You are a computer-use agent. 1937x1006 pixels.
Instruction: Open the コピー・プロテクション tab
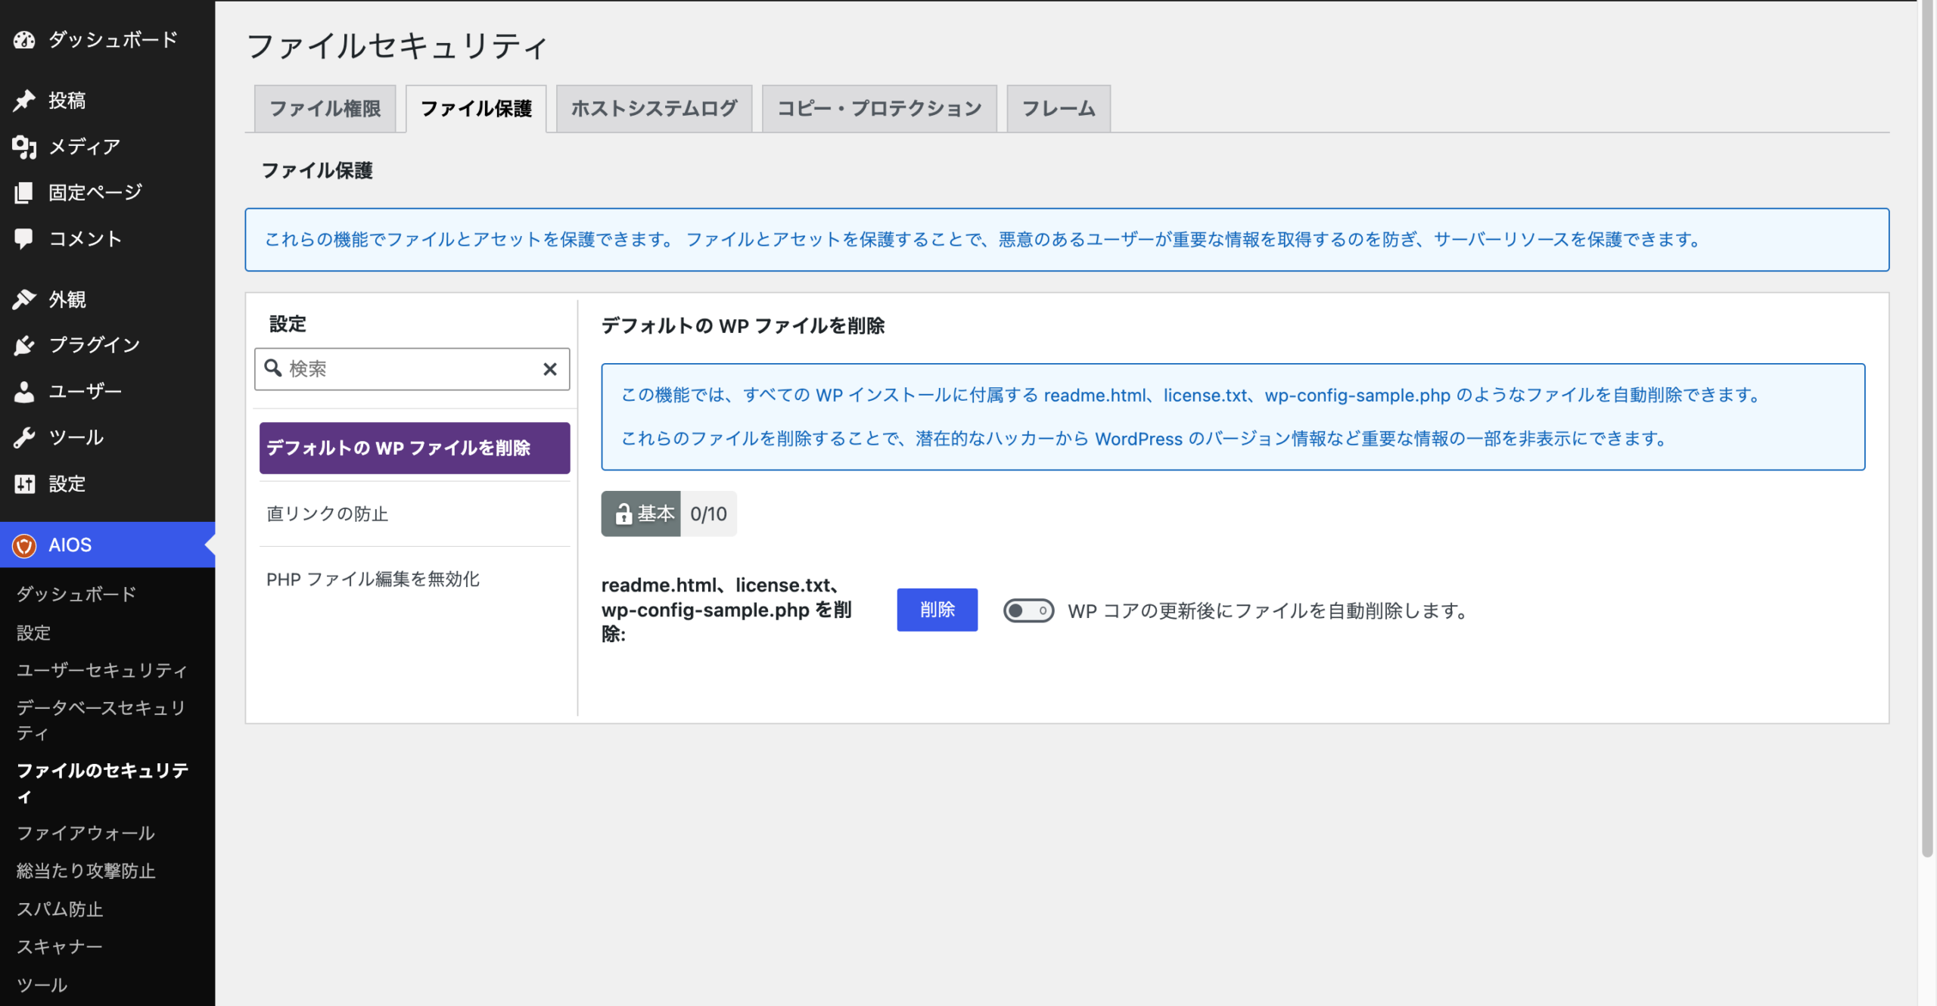pos(879,108)
